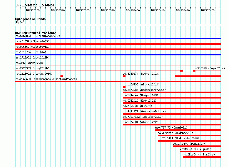Click ruler position 184962360

[33, 10]
